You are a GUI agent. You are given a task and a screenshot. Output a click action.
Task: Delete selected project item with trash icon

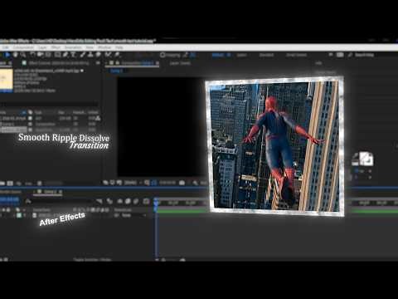pyautogui.click(x=40, y=184)
